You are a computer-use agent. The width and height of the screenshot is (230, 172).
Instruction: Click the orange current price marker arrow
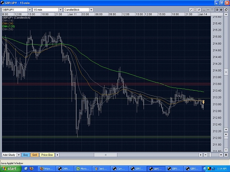pyautogui.click(x=204, y=102)
